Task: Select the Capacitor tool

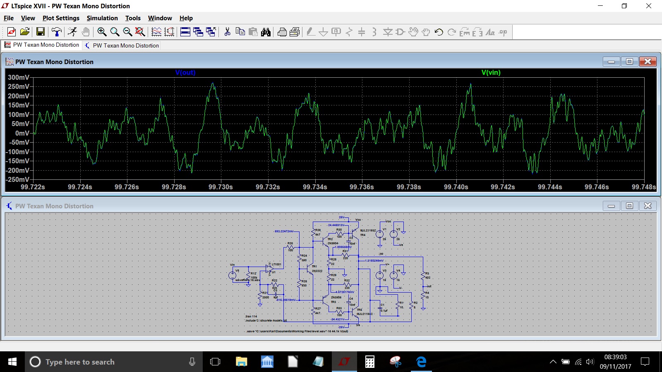Action: (x=362, y=32)
